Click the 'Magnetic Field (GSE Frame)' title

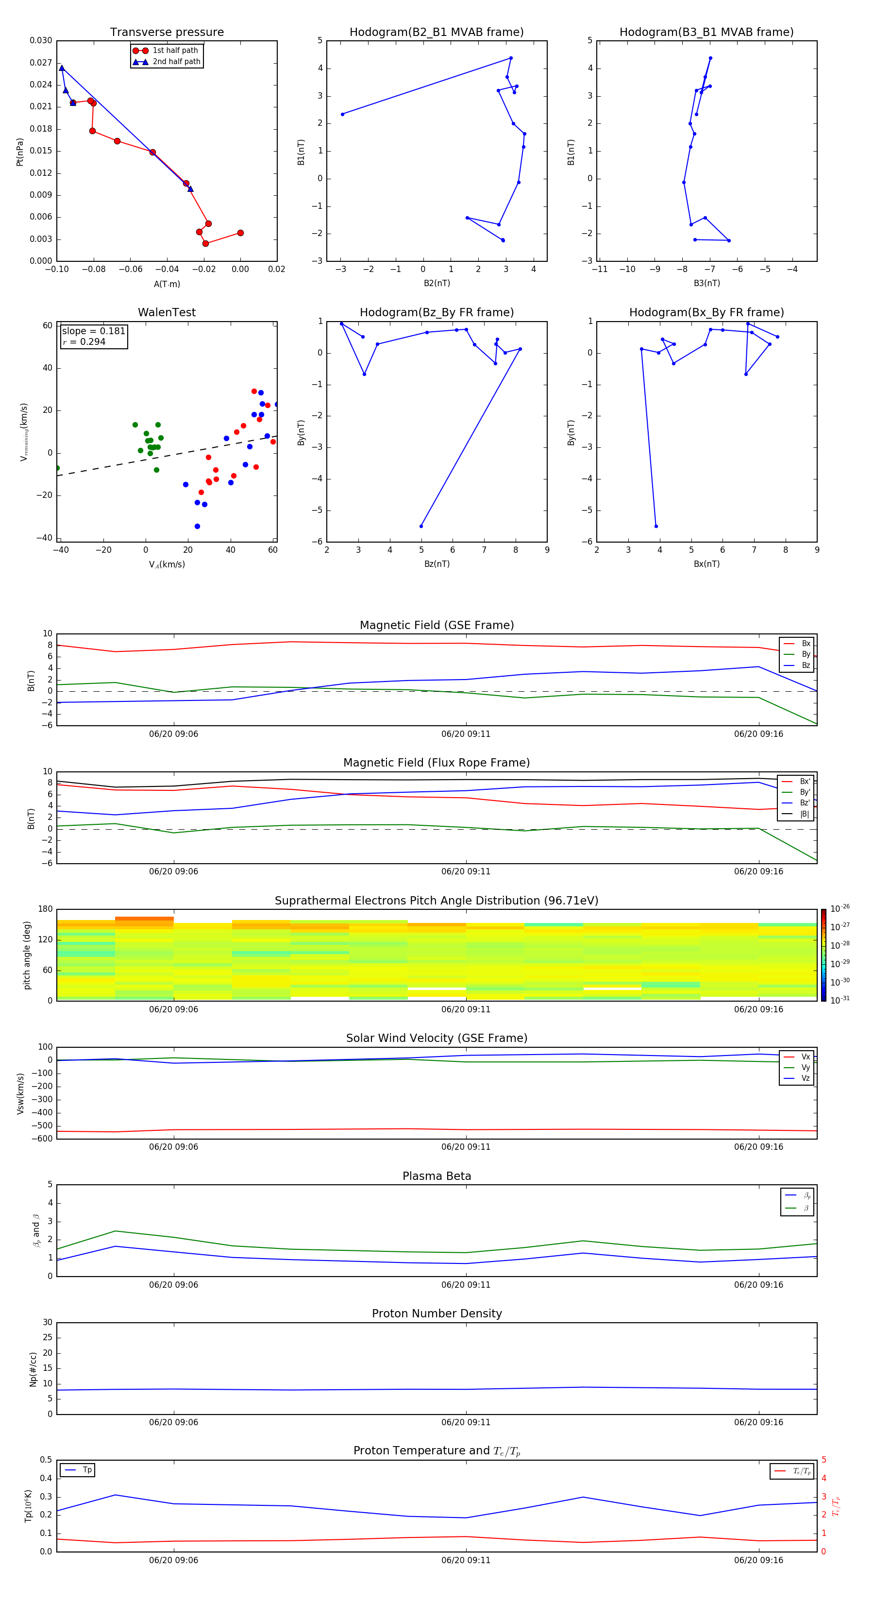pos(437,625)
